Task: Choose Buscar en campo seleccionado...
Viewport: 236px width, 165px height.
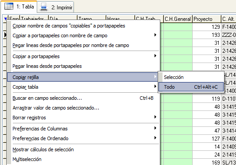Action: click(x=84, y=98)
